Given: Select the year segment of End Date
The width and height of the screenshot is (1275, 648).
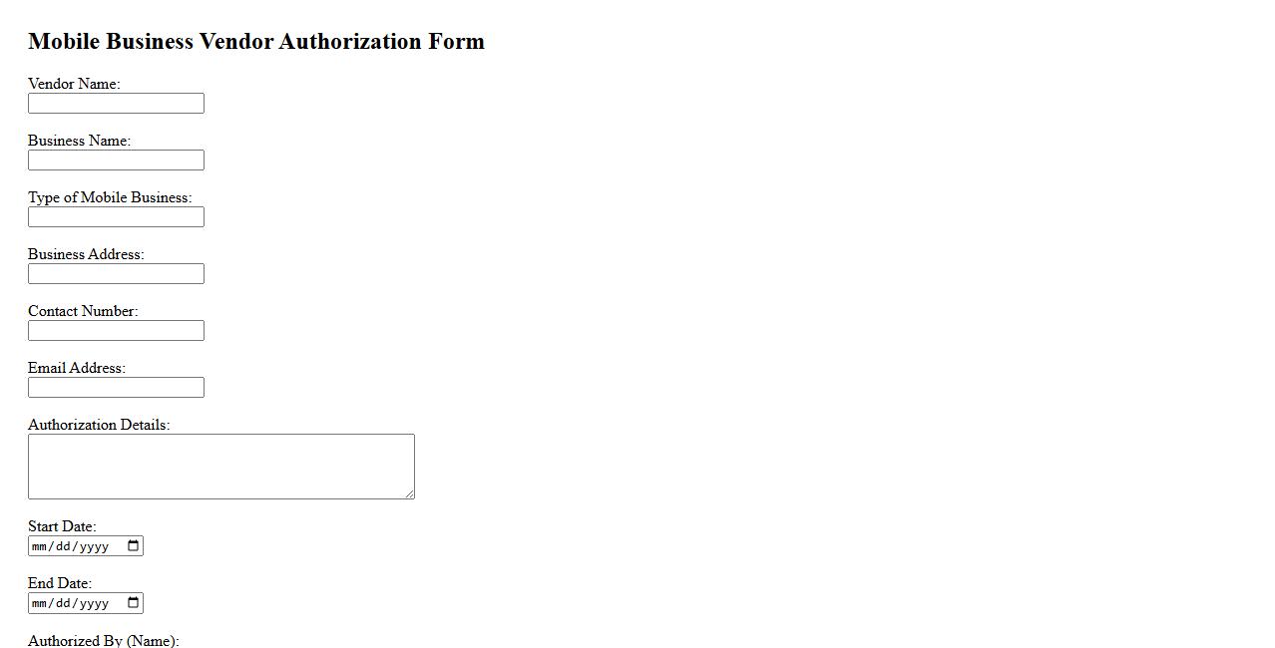Looking at the screenshot, I should [x=94, y=603].
